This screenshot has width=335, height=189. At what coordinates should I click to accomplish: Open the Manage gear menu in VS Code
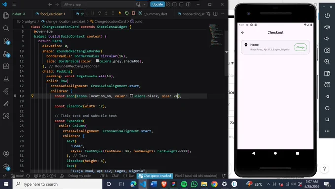tap(6, 166)
